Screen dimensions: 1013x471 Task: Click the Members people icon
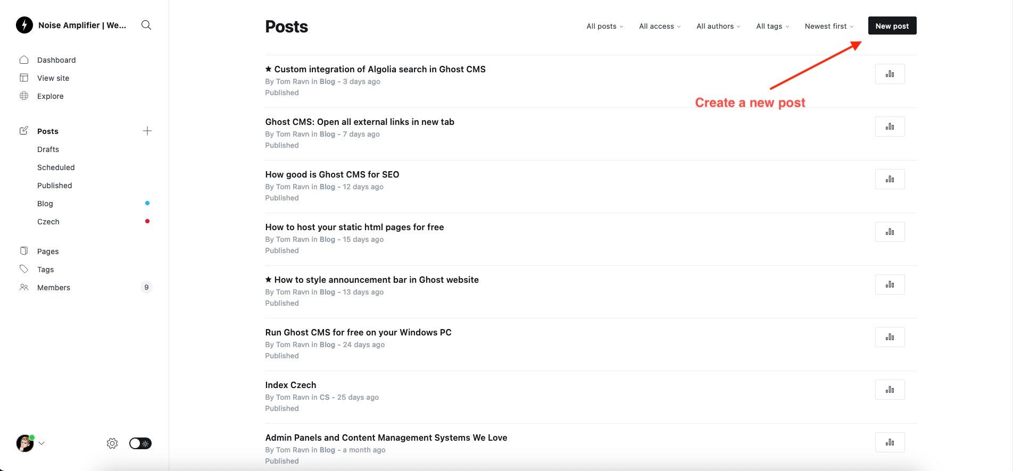(24, 287)
